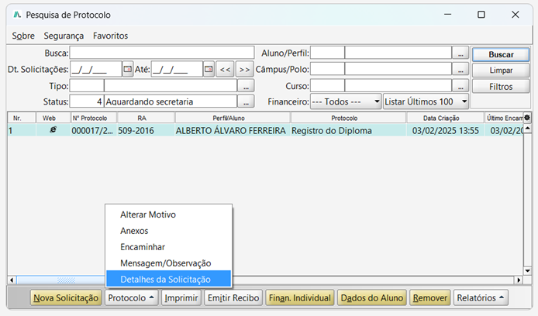Image resolution: width=538 pixels, height=316 pixels.
Task: Click the grid settings gear icon
Action: [x=527, y=118]
